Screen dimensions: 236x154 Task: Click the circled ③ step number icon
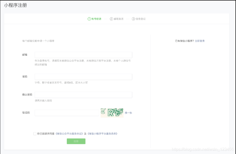coord(134,19)
